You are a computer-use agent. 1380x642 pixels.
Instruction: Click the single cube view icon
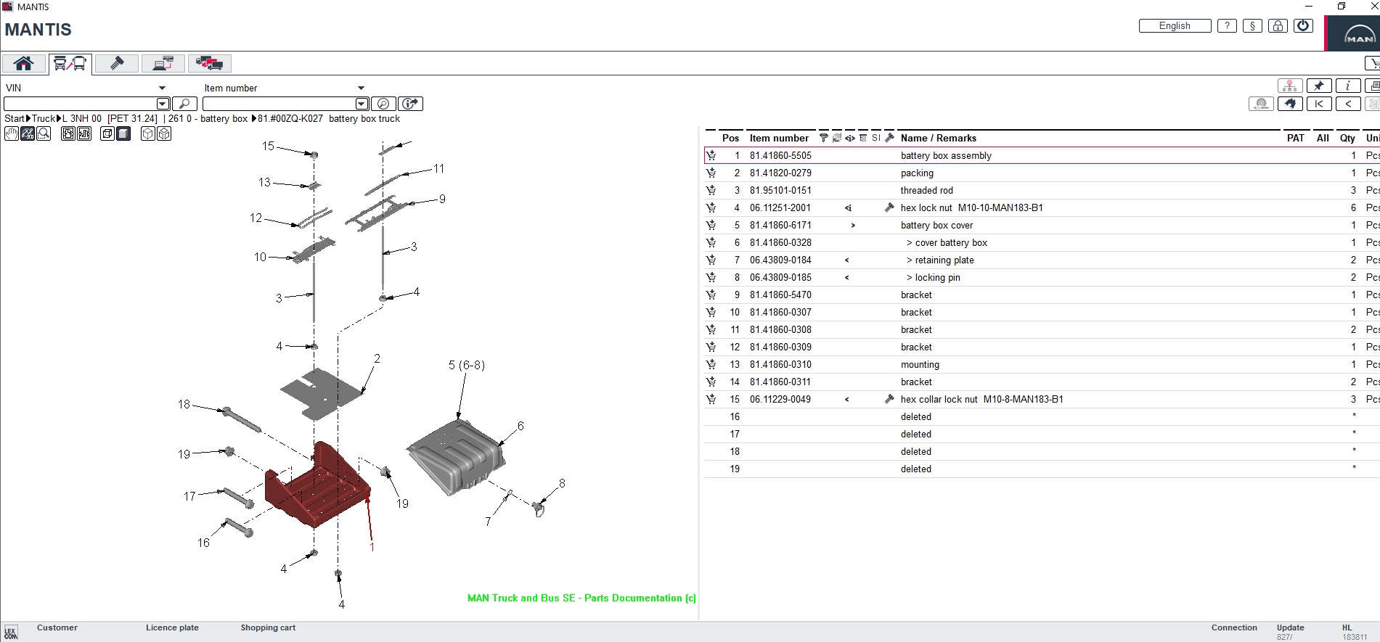tap(148, 133)
